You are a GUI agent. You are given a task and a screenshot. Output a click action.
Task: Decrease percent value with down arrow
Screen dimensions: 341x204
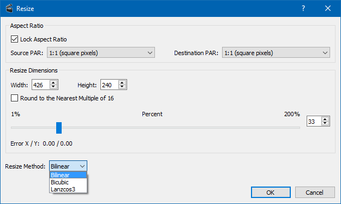pyautogui.click(x=325, y=123)
